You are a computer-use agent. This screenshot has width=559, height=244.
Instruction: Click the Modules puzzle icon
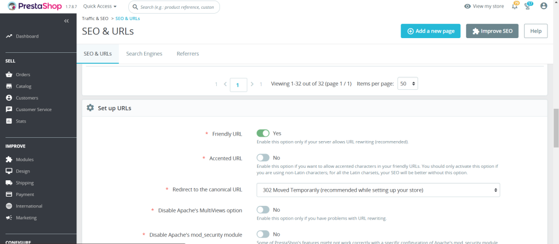(9, 160)
